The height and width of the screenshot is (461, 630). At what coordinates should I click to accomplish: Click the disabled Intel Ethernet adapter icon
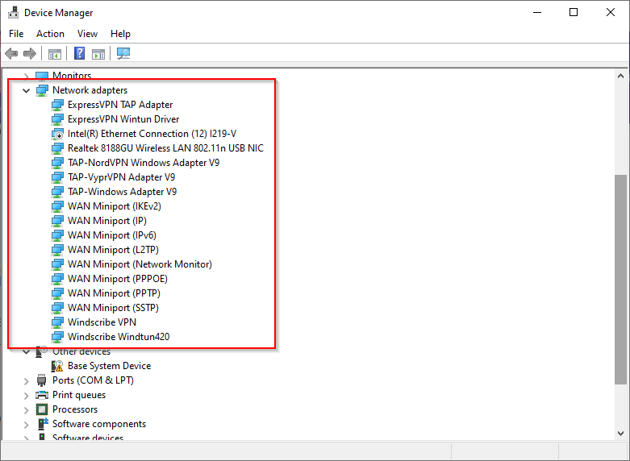coord(57,134)
